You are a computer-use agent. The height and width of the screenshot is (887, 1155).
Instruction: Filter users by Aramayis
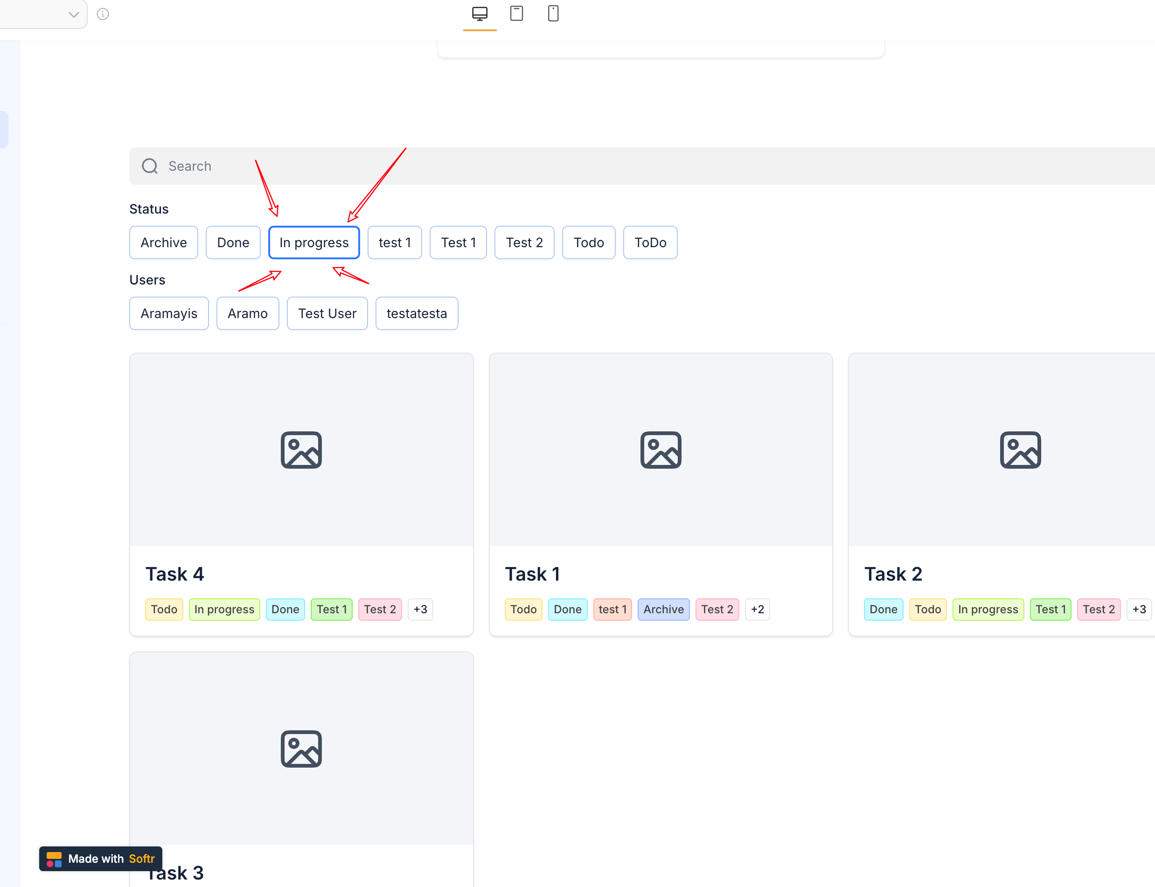169,313
